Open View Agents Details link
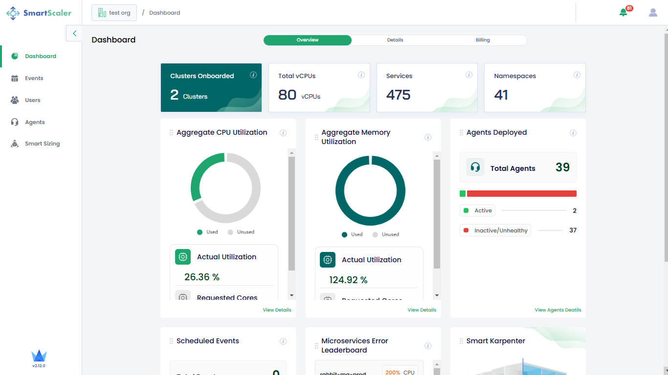Screen dimensions: 668x375 coord(558,310)
